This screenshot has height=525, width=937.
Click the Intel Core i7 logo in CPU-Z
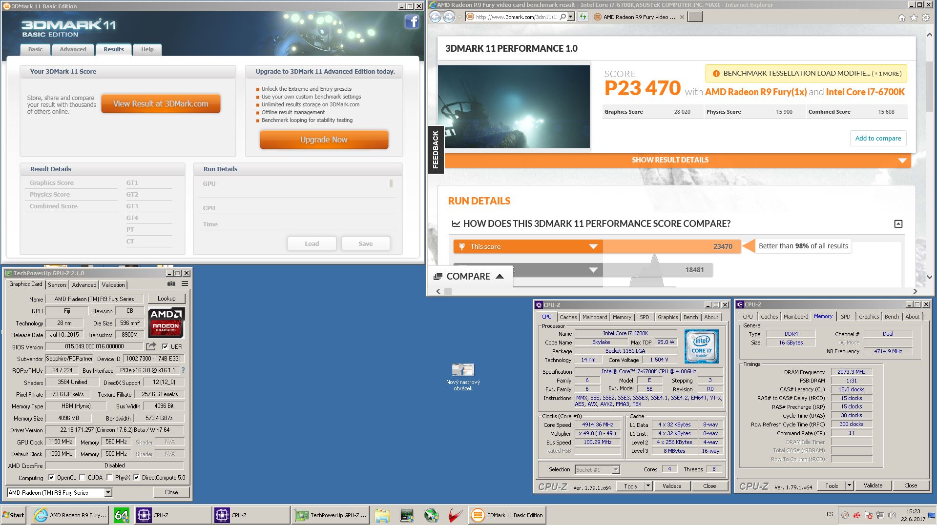[x=701, y=346]
